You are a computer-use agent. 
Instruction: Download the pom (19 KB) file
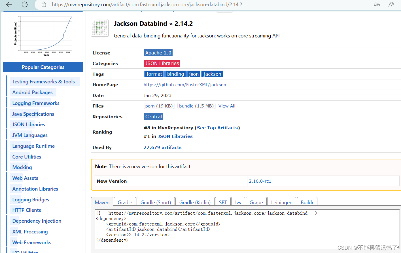coord(159,106)
